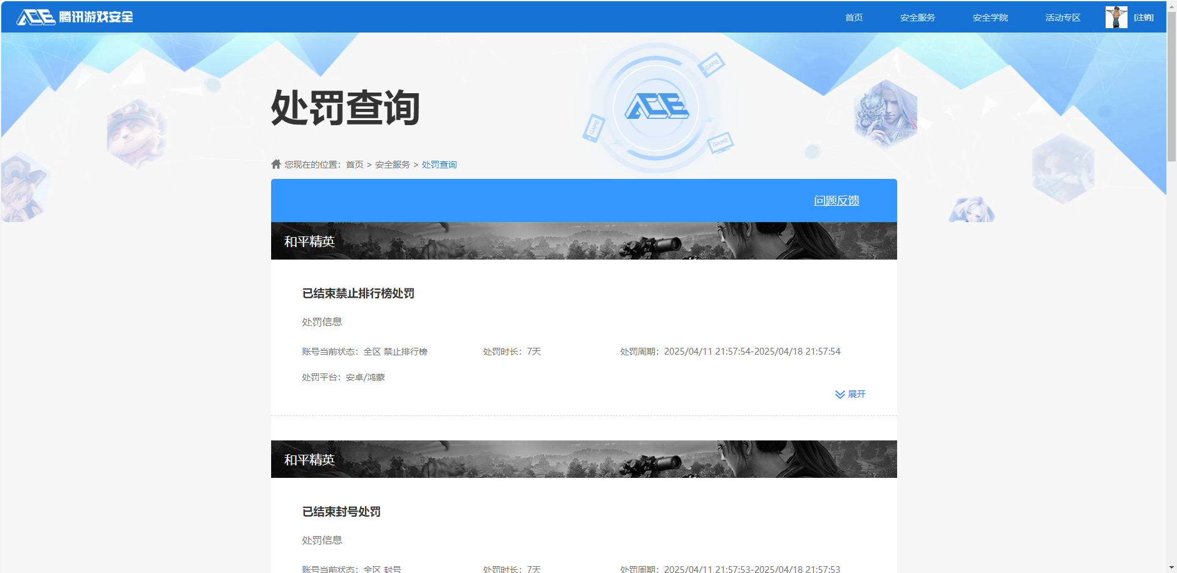Click the home icon in breadcrumb
This screenshot has height=573, width=1177.
pos(276,164)
